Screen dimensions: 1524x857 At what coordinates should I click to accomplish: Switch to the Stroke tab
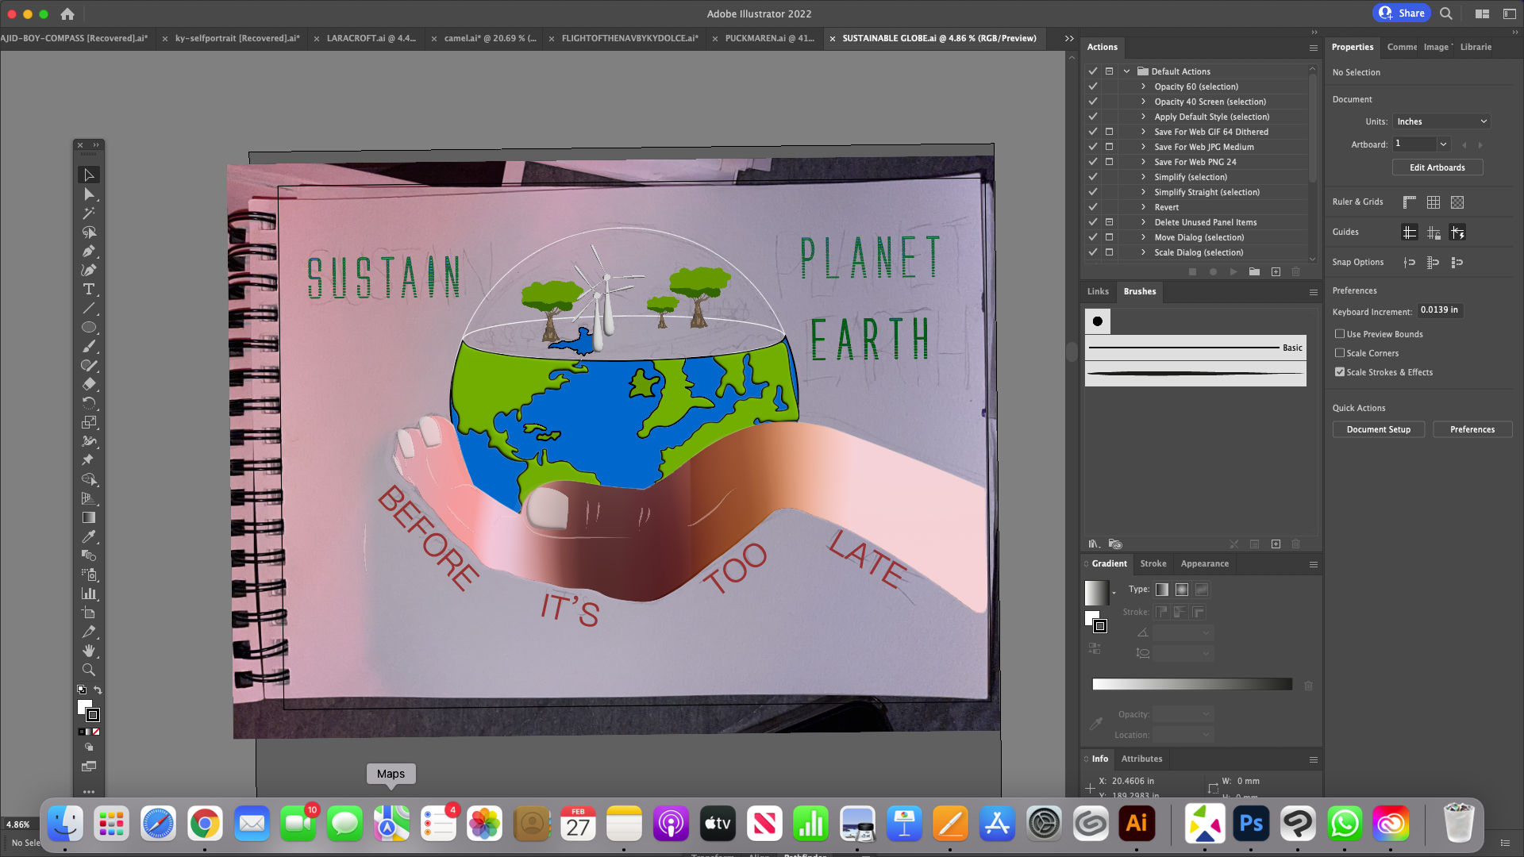(x=1153, y=564)
